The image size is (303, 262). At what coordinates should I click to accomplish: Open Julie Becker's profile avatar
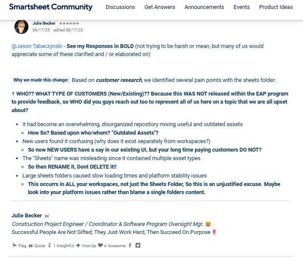tap(22, 27)
